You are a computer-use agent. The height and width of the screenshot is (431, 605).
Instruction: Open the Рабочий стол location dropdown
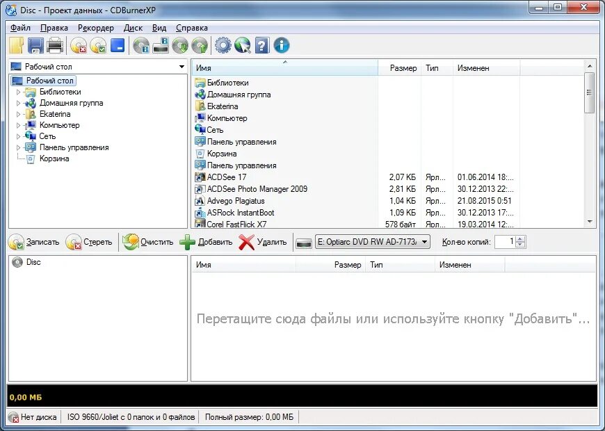181,67
